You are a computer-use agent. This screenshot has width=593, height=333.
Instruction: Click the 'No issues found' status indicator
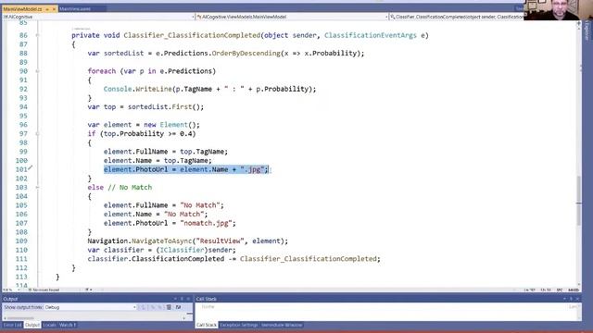pyautogui.click(x=44, y=290)
